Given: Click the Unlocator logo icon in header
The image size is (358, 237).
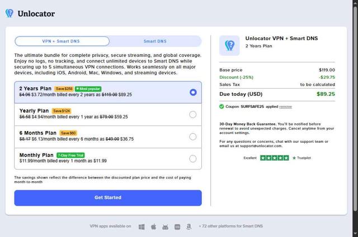Looking at the screenshot, I should pyautogui.click(x=10, y=13).
